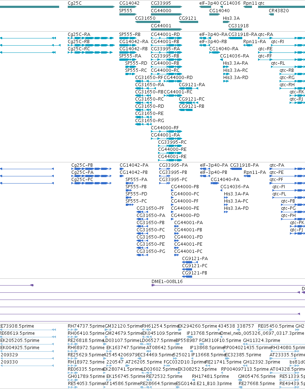Select transcript CG31650-RG
Screen dimensions: 305x389
click(149, 120)
